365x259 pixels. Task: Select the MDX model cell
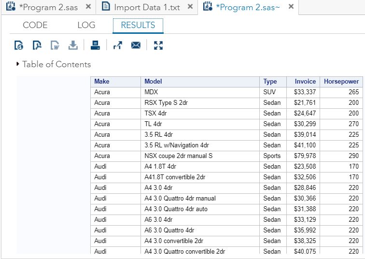tap(200, 92)
